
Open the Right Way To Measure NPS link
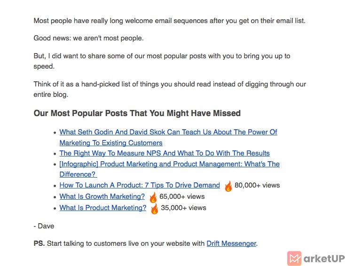pyautogui.click(x=165, y=153)
